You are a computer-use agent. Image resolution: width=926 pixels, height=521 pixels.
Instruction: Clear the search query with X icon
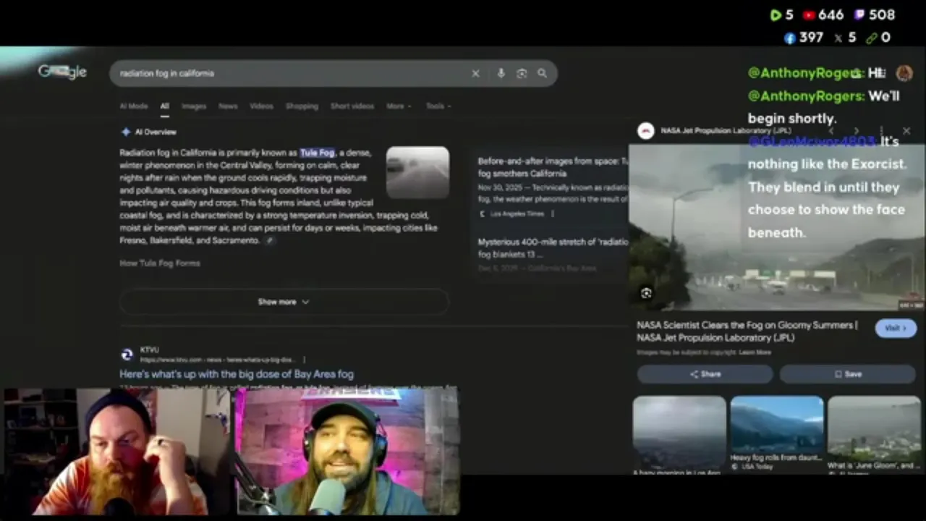(x=475, y=73)
